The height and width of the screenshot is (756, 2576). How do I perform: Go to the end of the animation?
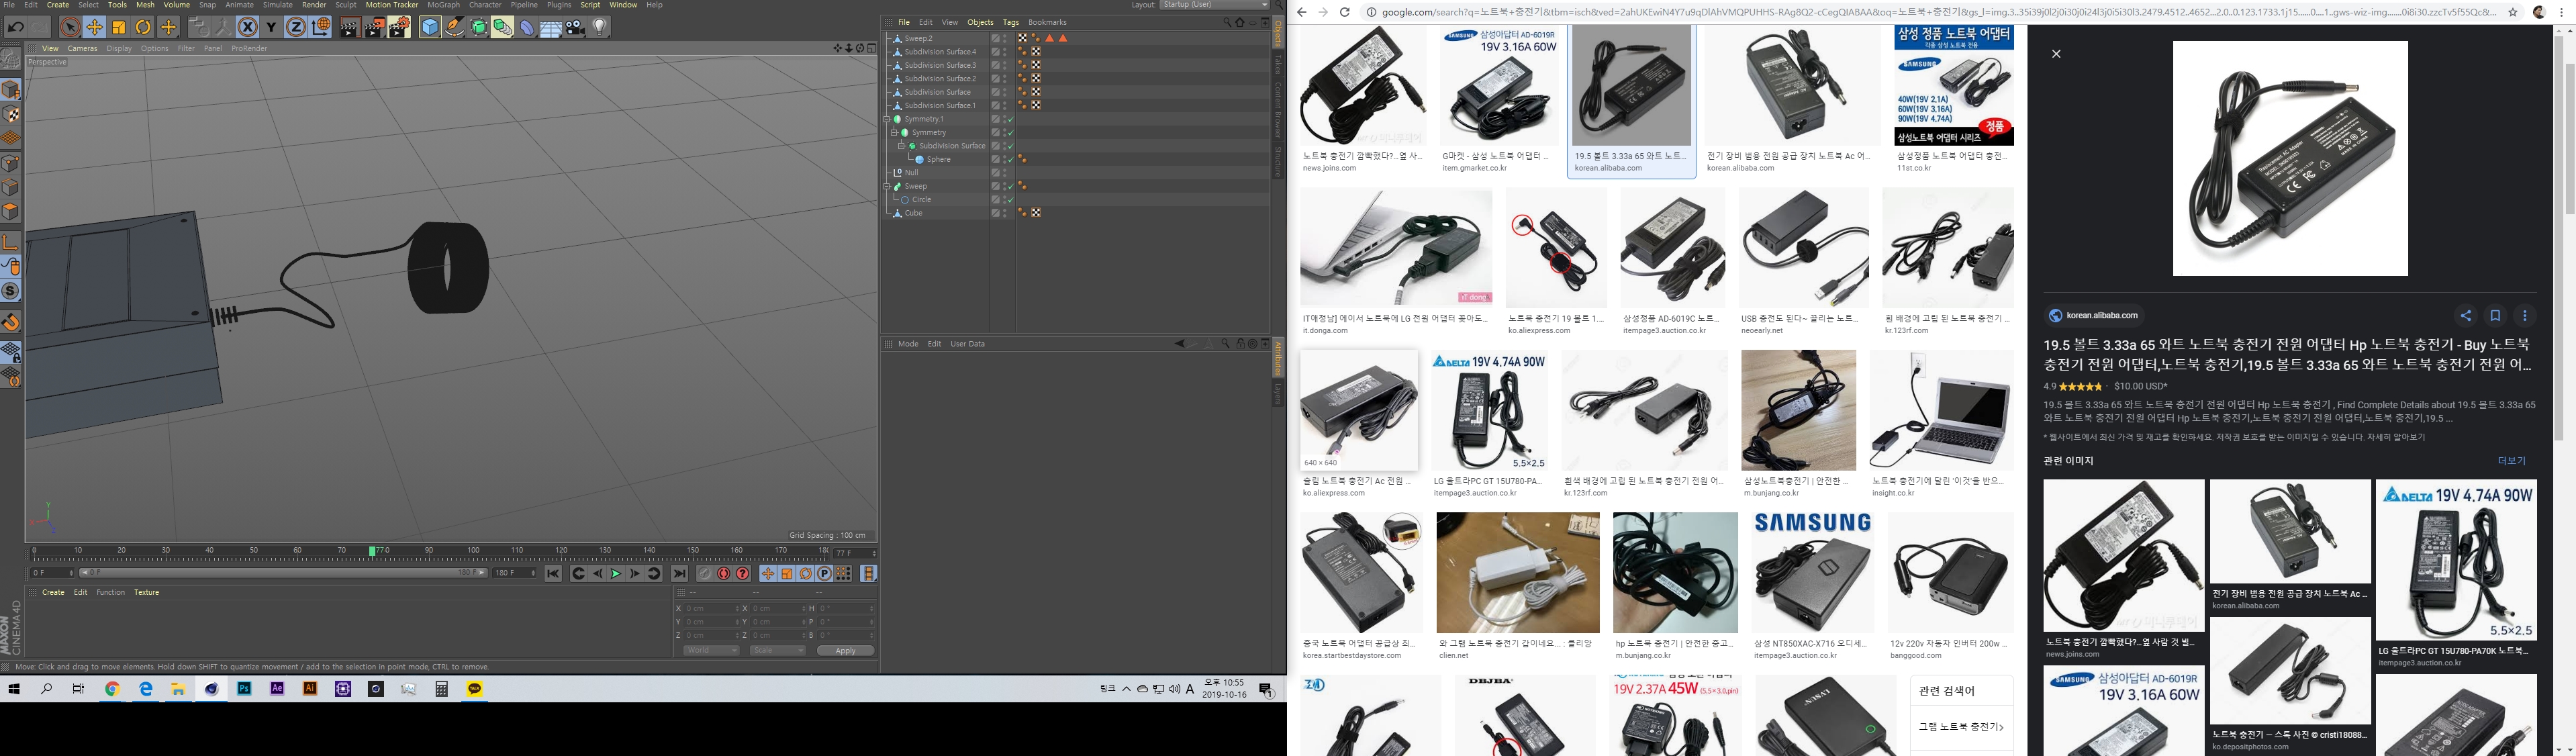[x=680, y=573]
